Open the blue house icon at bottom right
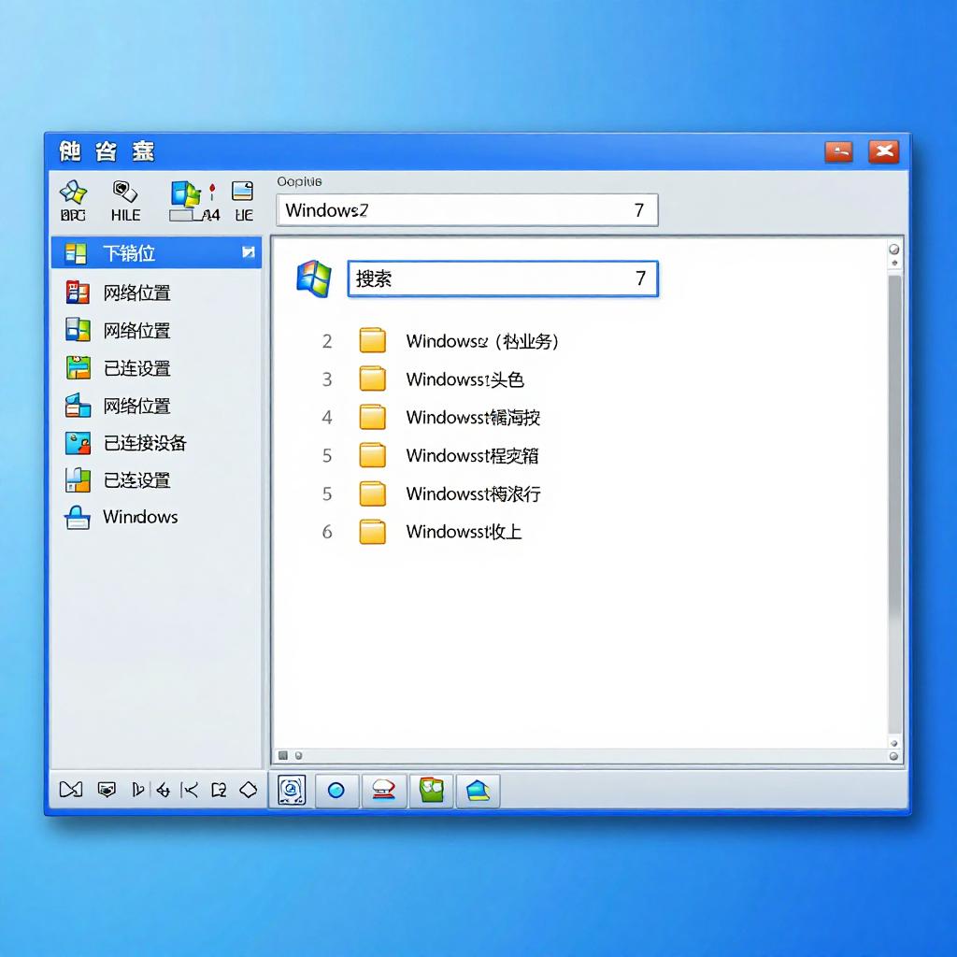957x957 pixels. pos(478,791)
